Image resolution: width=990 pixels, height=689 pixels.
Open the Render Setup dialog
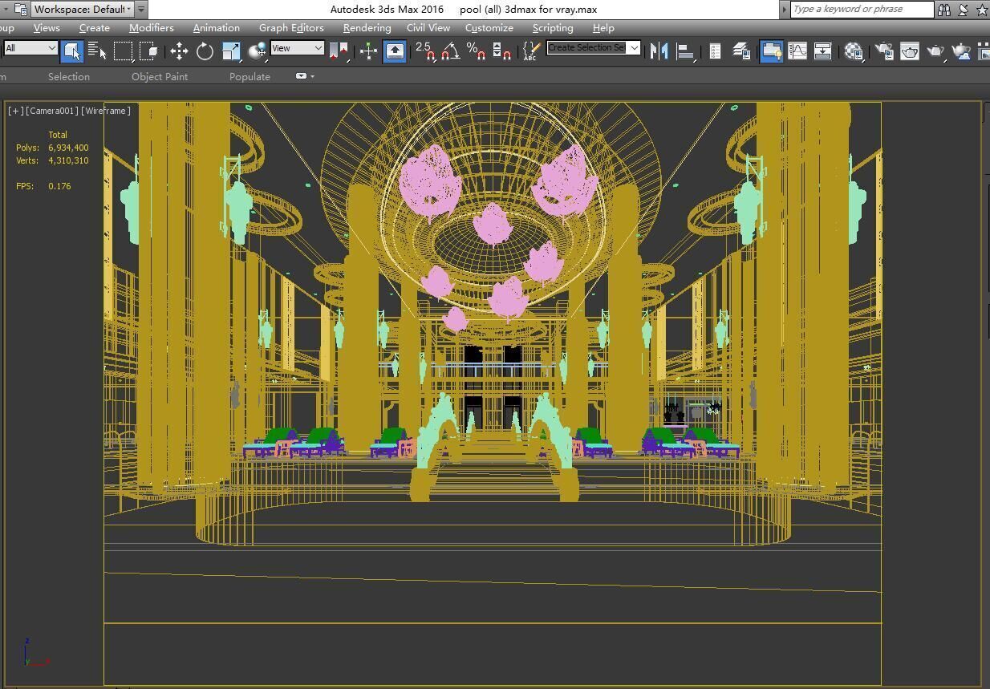884,51
